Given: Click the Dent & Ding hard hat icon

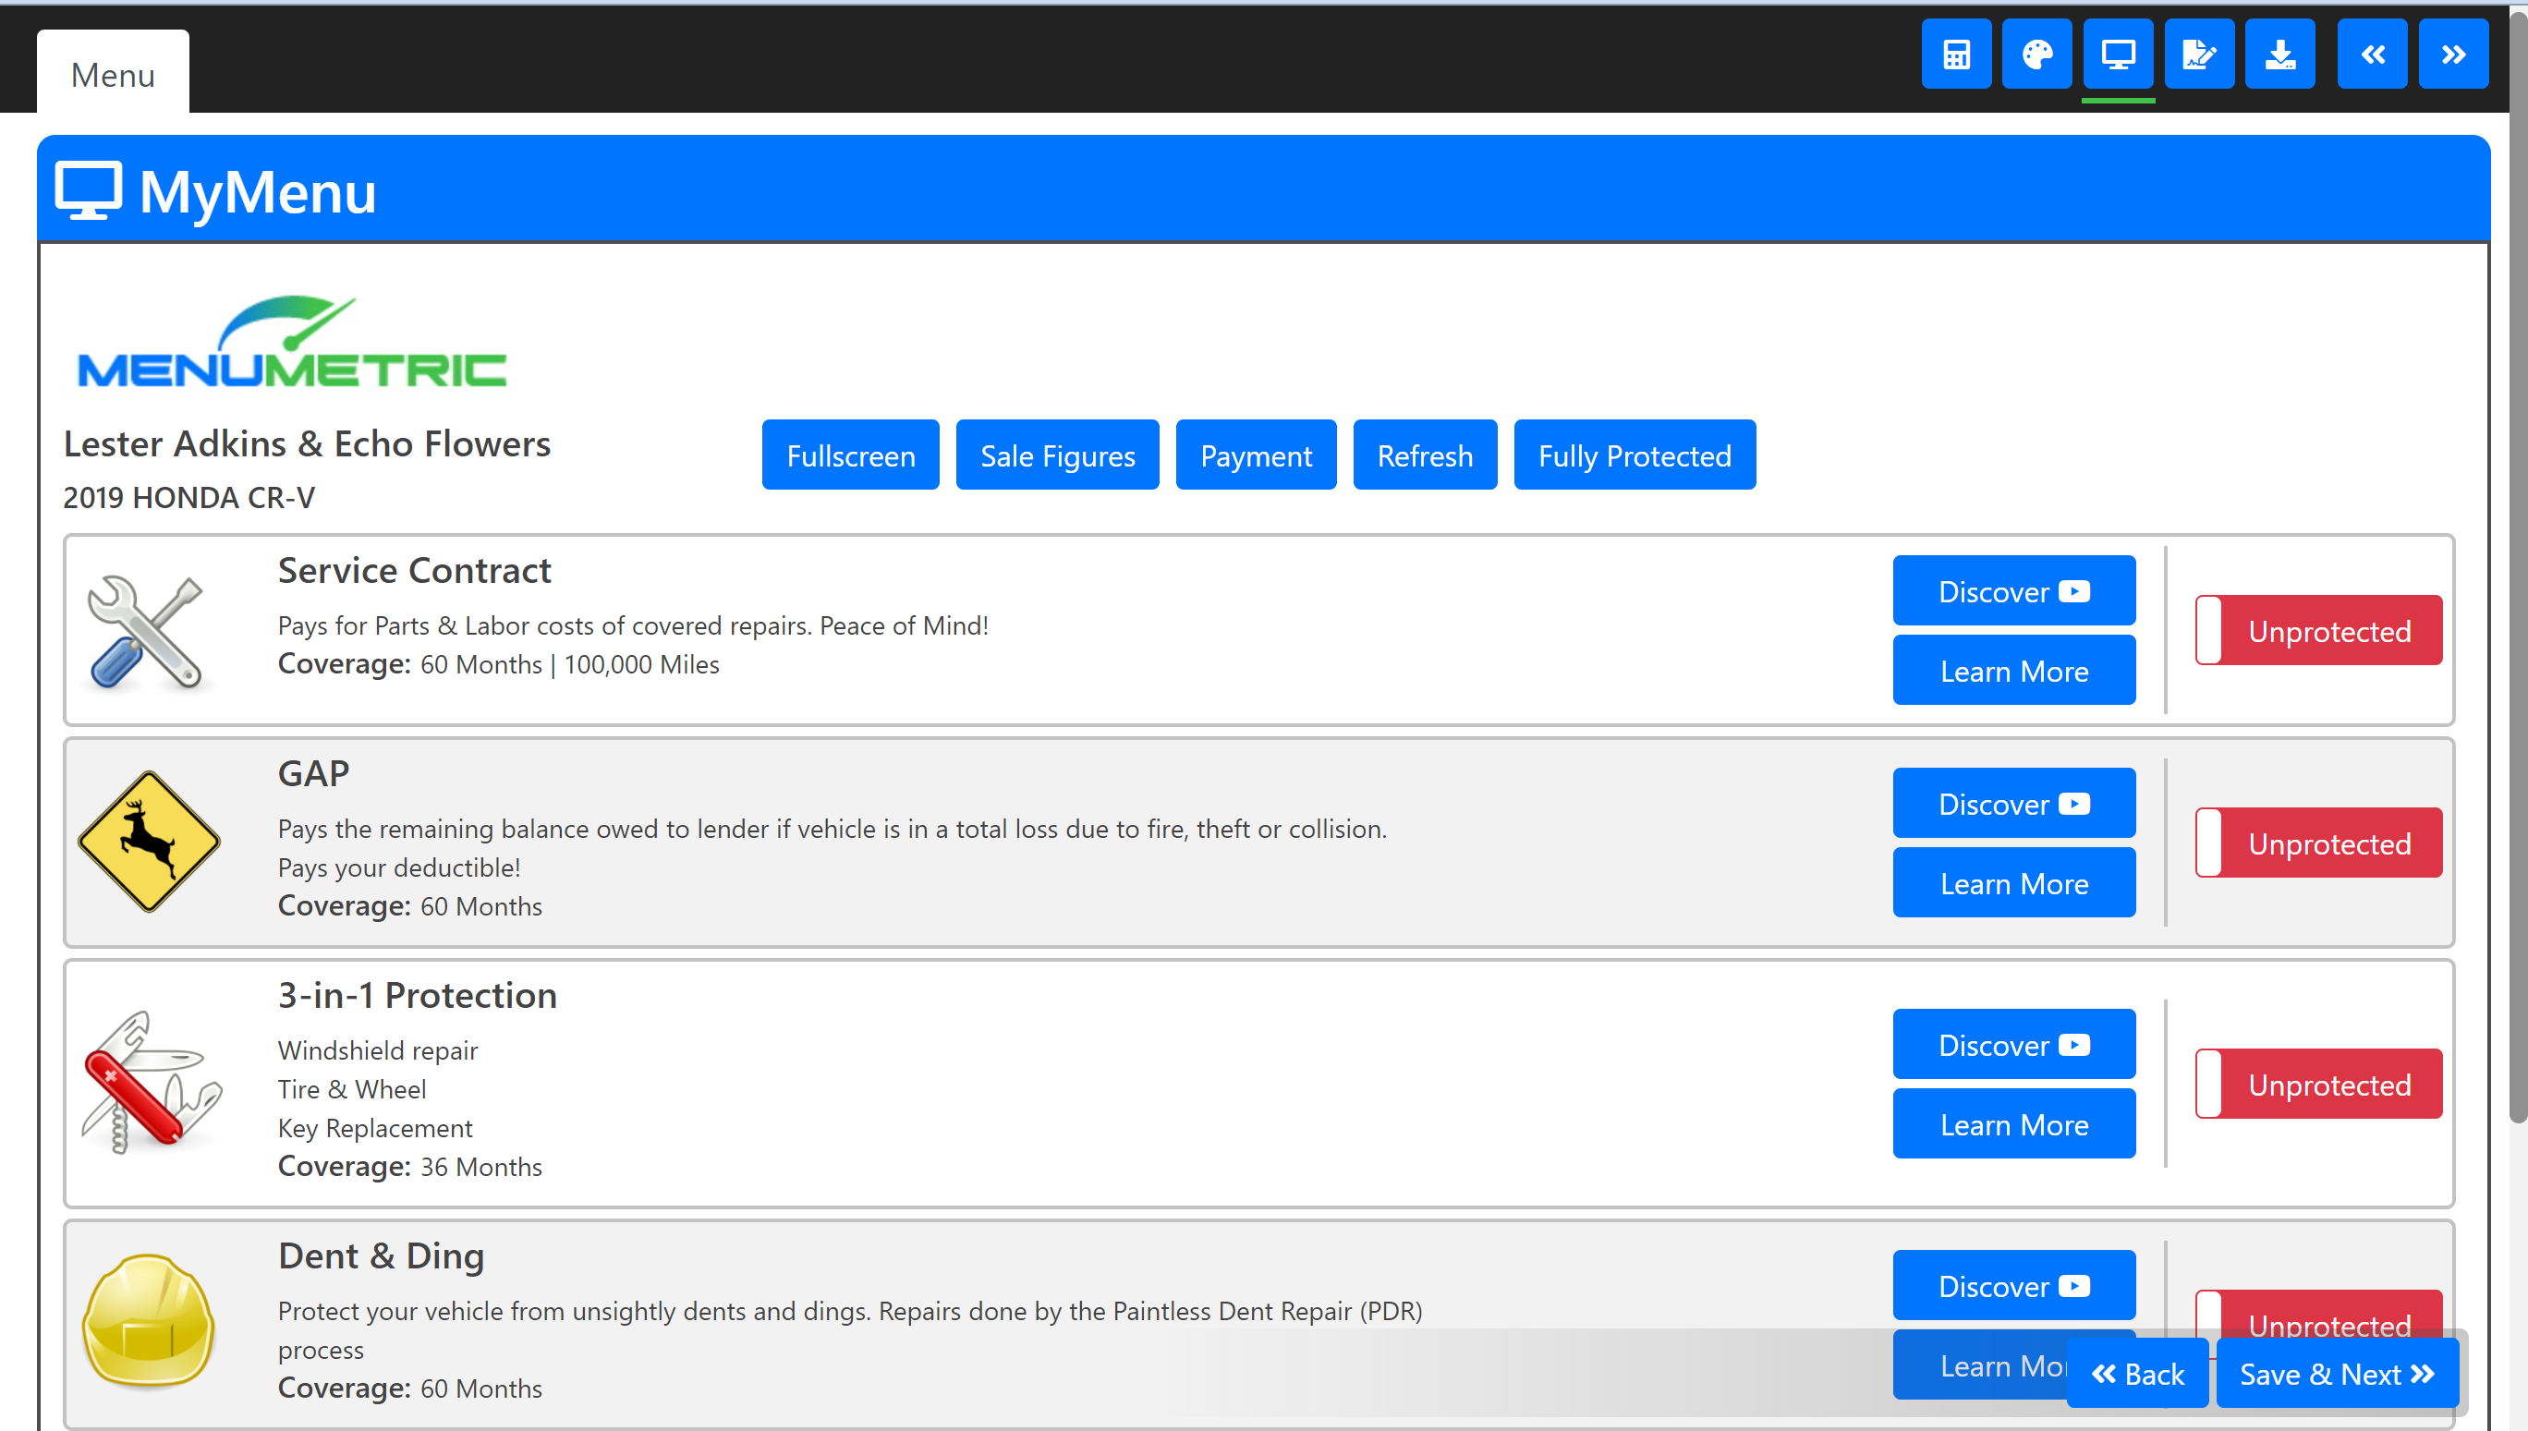Looking at the screenshot, I should [149, 1320].
